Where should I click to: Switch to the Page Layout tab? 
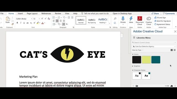(x=32, y=13)
